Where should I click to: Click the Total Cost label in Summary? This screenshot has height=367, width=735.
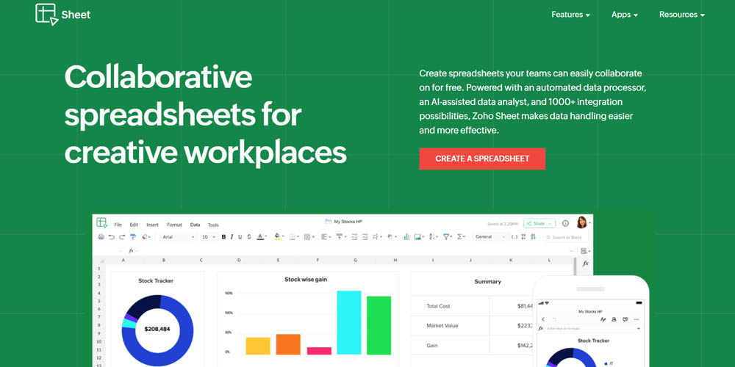pyautogui.click(x=438, y=306)
